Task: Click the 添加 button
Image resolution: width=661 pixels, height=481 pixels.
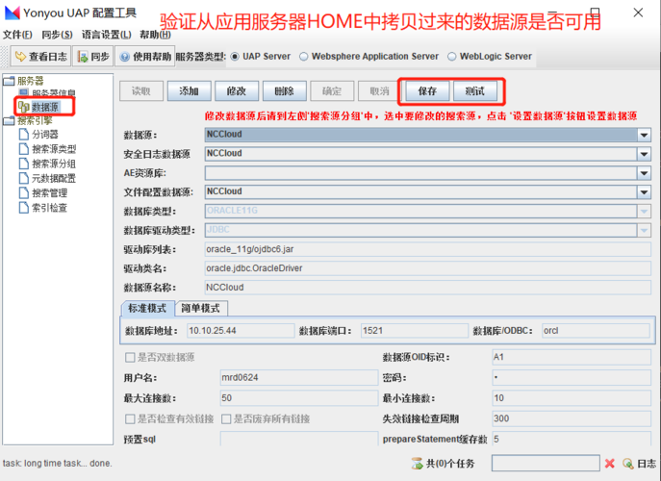Action: tap(189, 91)
